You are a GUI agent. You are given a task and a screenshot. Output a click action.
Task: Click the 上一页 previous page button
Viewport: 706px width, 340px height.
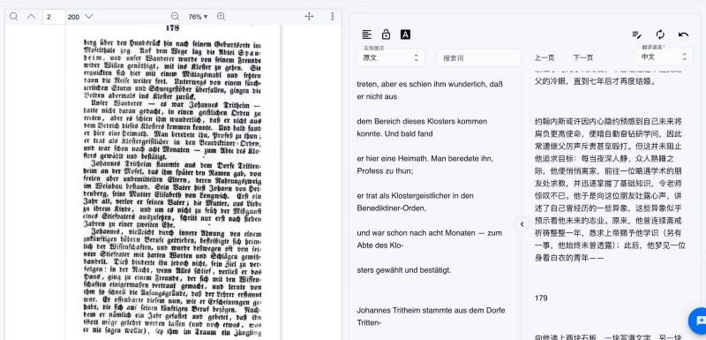(x=545, y=57)
